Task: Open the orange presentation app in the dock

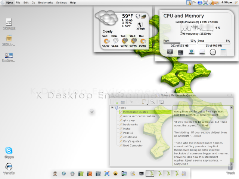Action: [90, 173]
